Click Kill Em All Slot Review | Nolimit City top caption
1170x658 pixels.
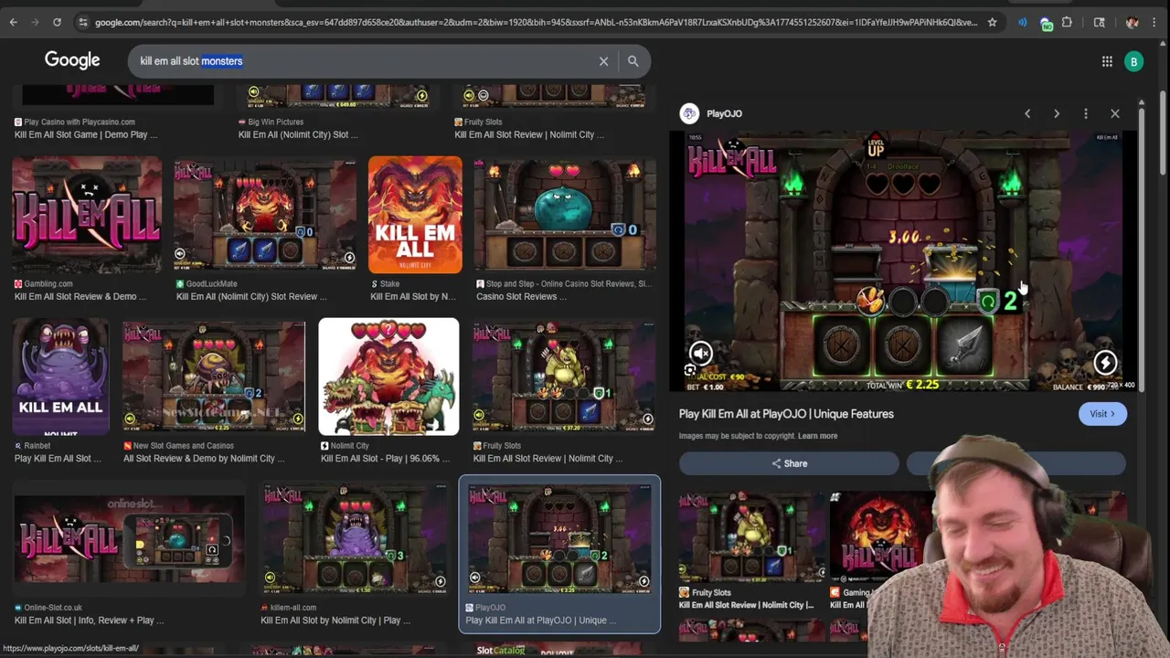(x=529, y=134)
